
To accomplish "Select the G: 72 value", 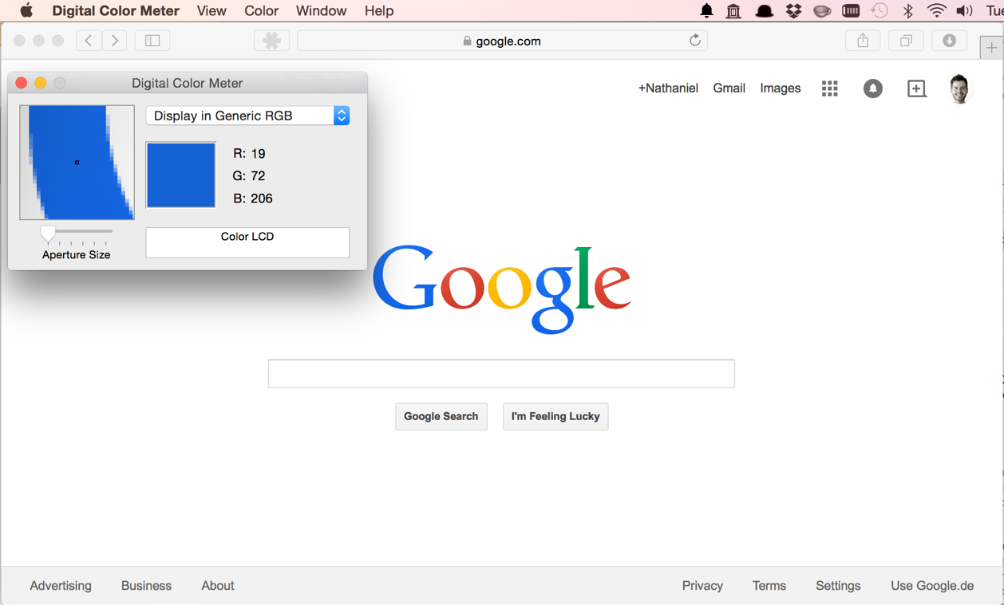I will [x=249, y=176].
